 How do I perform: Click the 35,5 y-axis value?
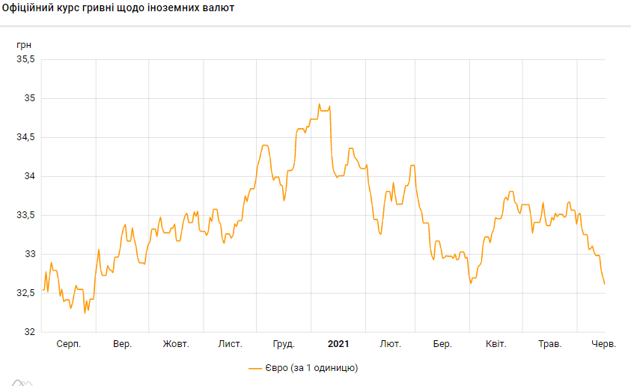pyautogui.click(x=25, y=59)
